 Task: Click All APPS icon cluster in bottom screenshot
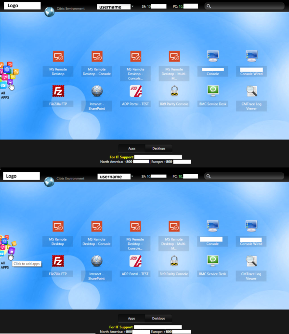tap(8, 247)
